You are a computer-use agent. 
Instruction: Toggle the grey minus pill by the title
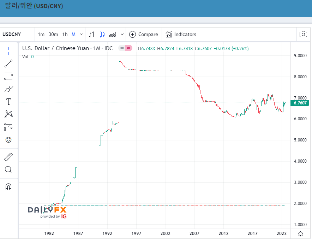point(122,48)
